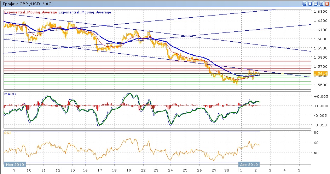This screenshot has width=330, height=174.
Task: Click the -0.005 MACD scale value
Action: (320, 115)
